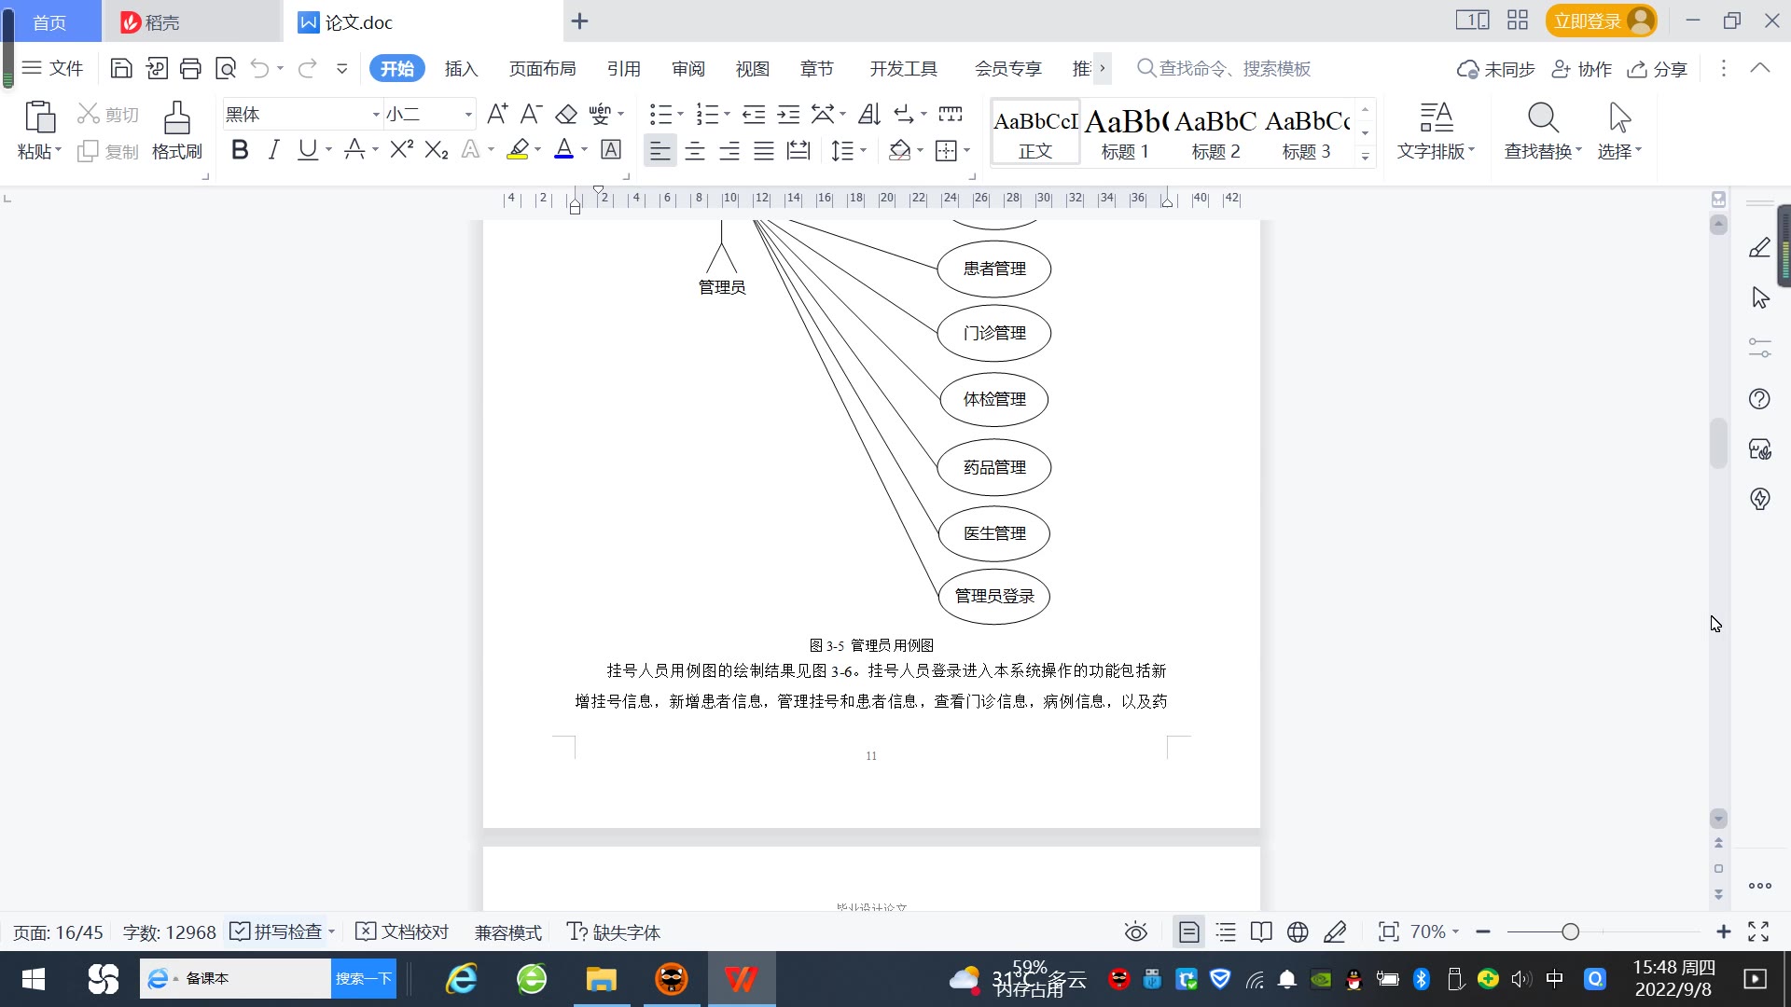
Task: Expand numbered list options arrow
Action: pos(727,115)
